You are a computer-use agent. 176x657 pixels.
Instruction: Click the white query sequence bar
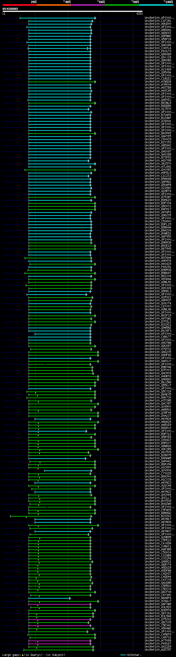point(72,11)
